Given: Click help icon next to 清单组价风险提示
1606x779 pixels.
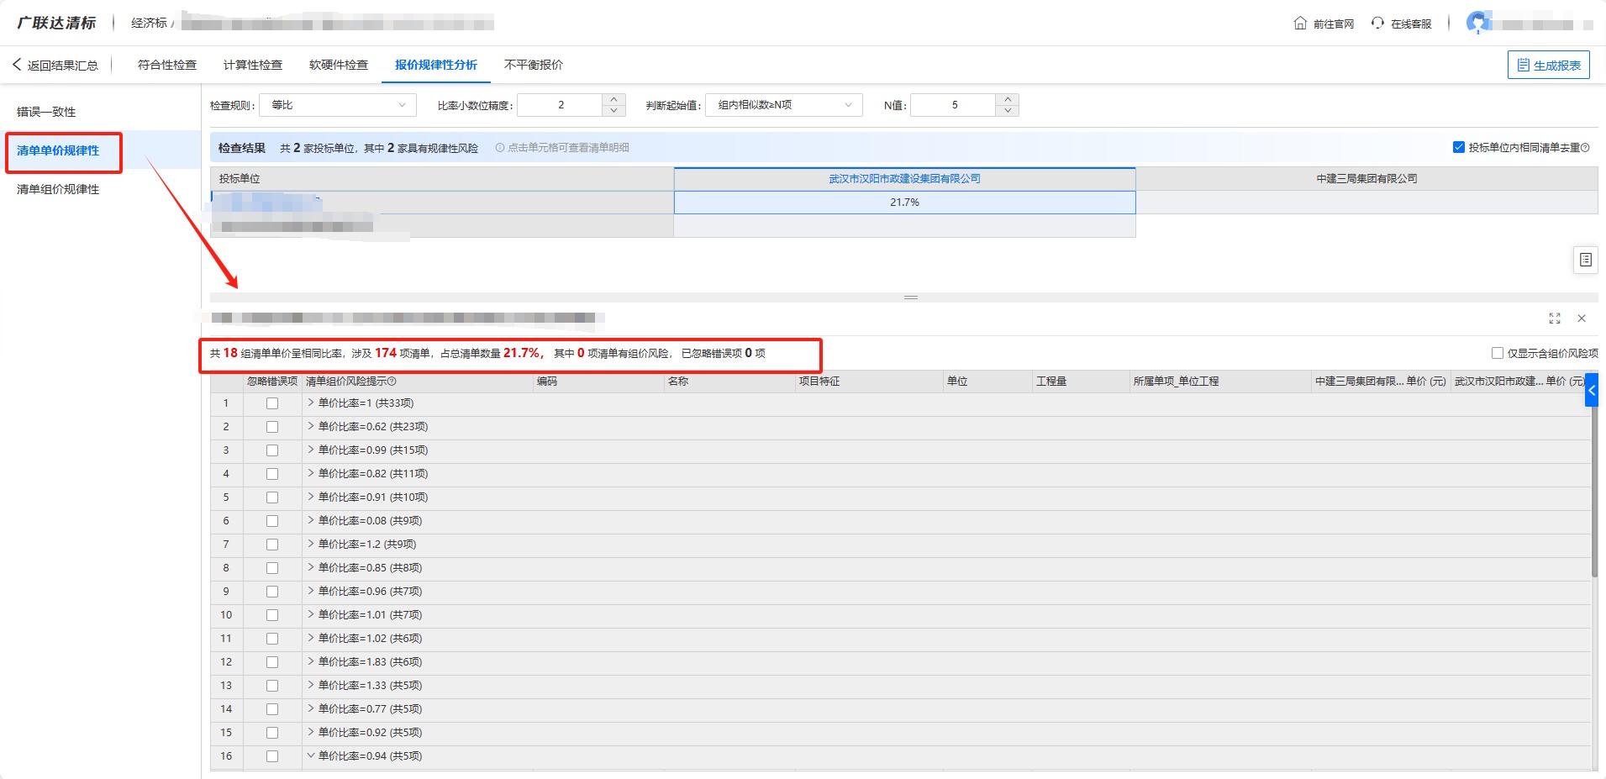Looking at the screenshot, I should pyautogui.click(x=392, y=382).
